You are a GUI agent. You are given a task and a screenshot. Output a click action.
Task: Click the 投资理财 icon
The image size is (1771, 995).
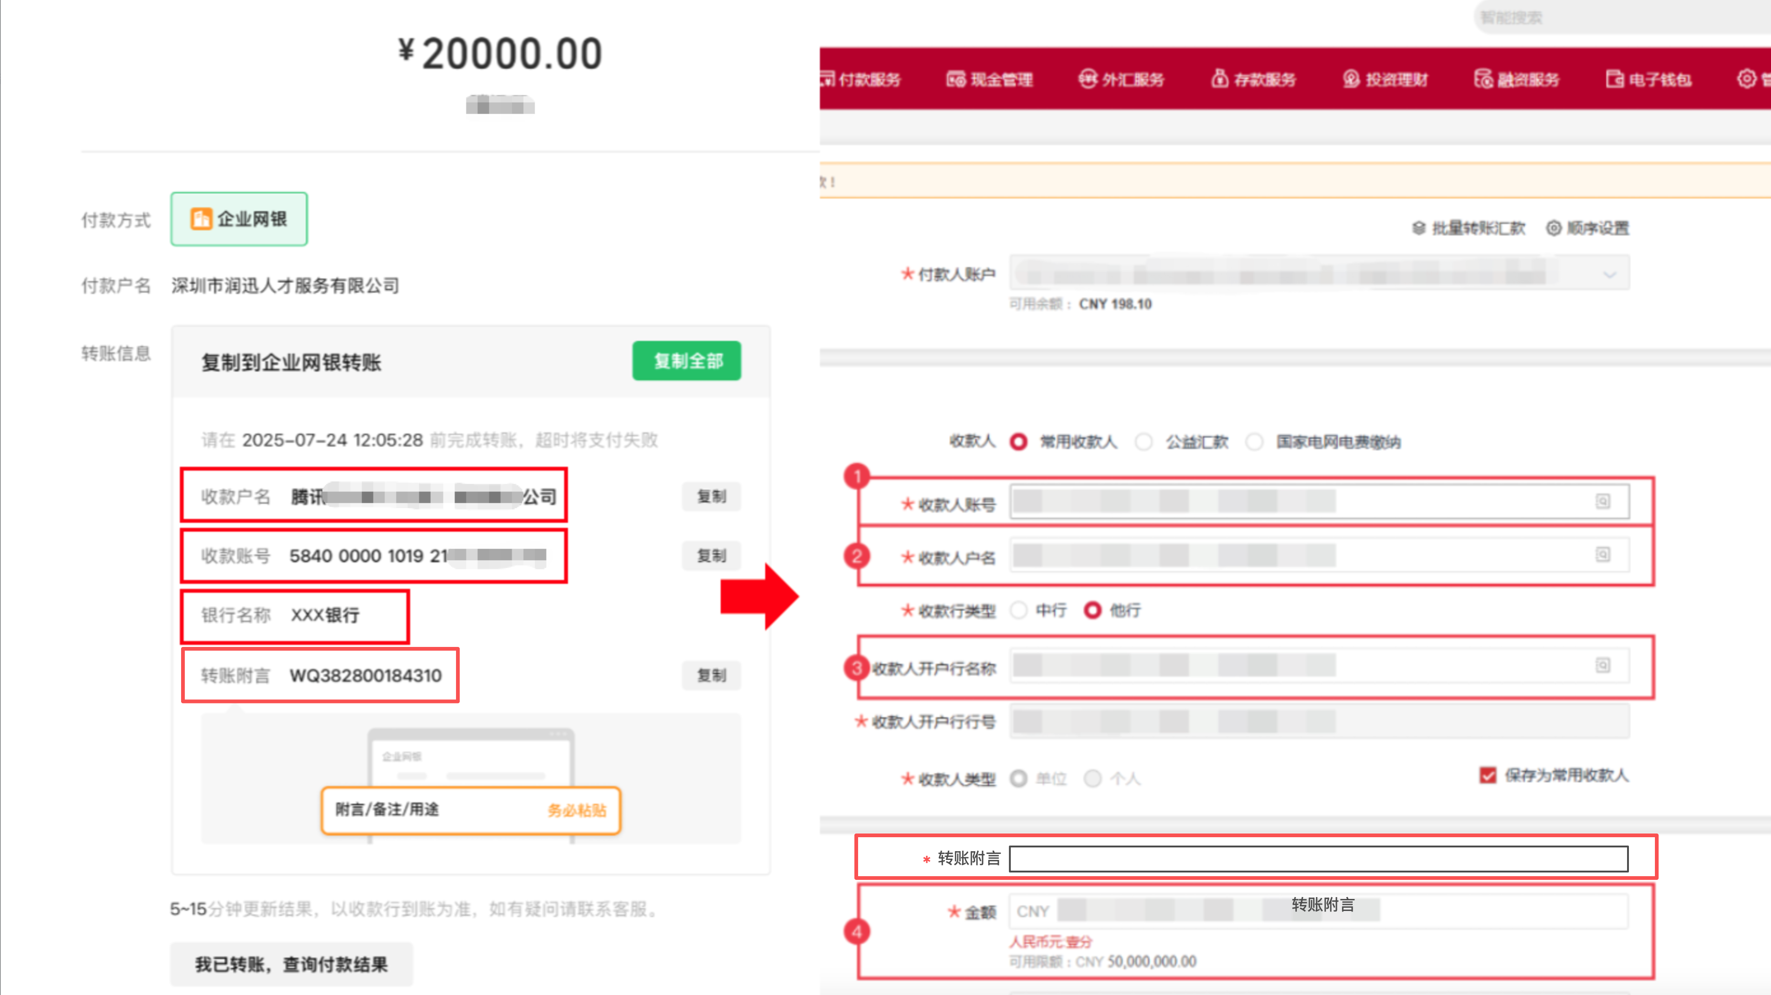[x=1352, y=79]
